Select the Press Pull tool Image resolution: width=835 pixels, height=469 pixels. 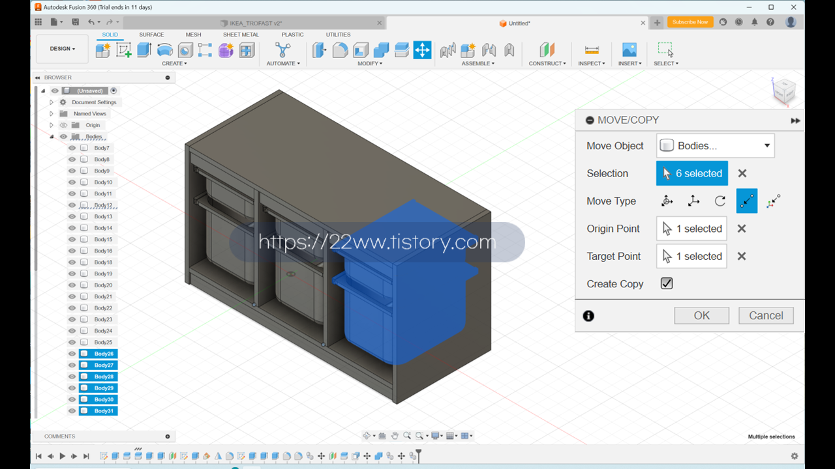pos(319,50)
